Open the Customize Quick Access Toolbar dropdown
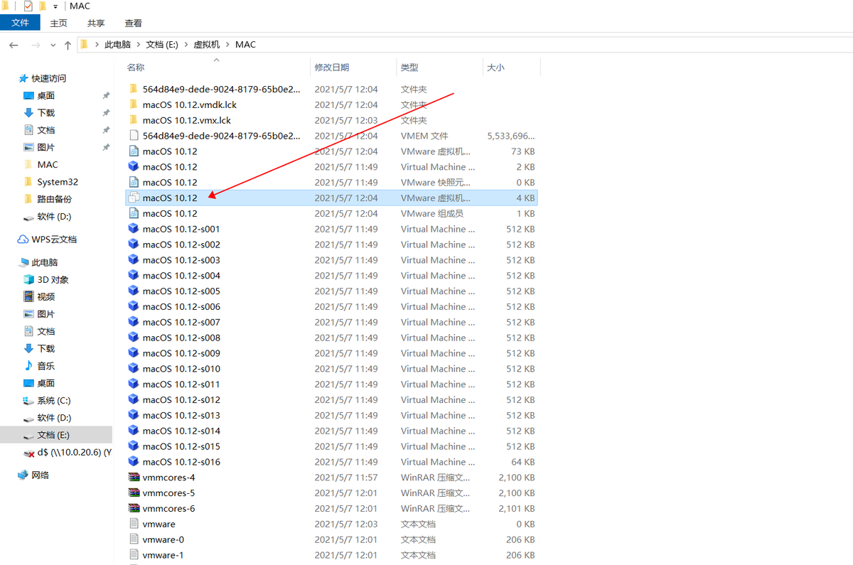Screen dimensions: 853x565 pyautogui.click(x=55, y=6)
